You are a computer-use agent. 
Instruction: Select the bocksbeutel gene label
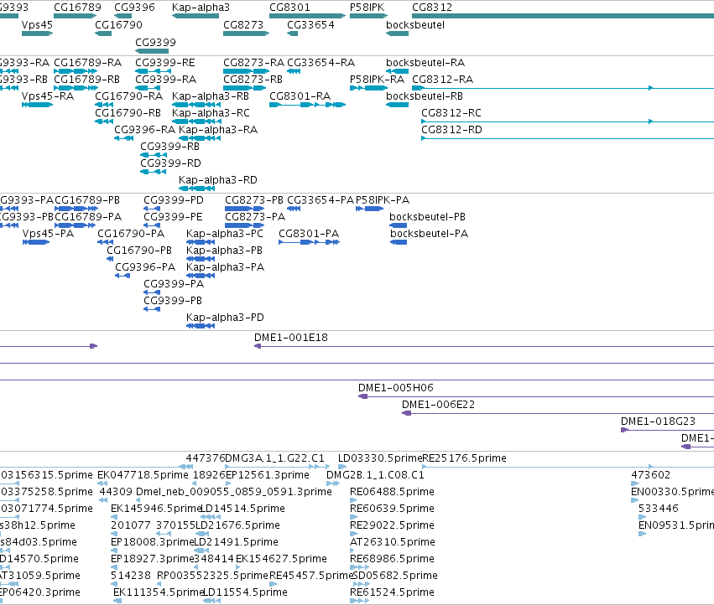415,24
